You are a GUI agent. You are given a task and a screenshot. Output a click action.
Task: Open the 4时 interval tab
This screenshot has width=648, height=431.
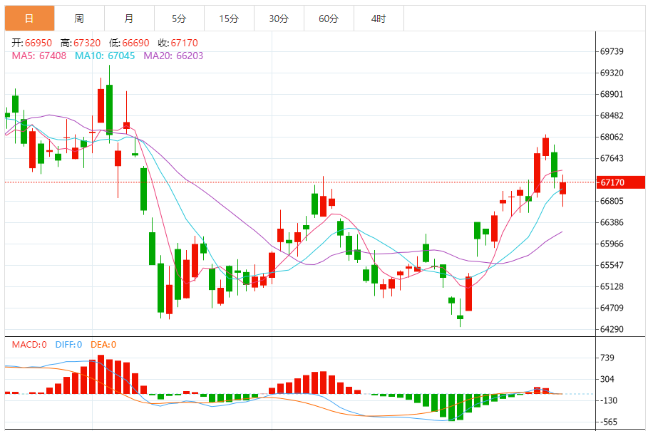(379, 19)
